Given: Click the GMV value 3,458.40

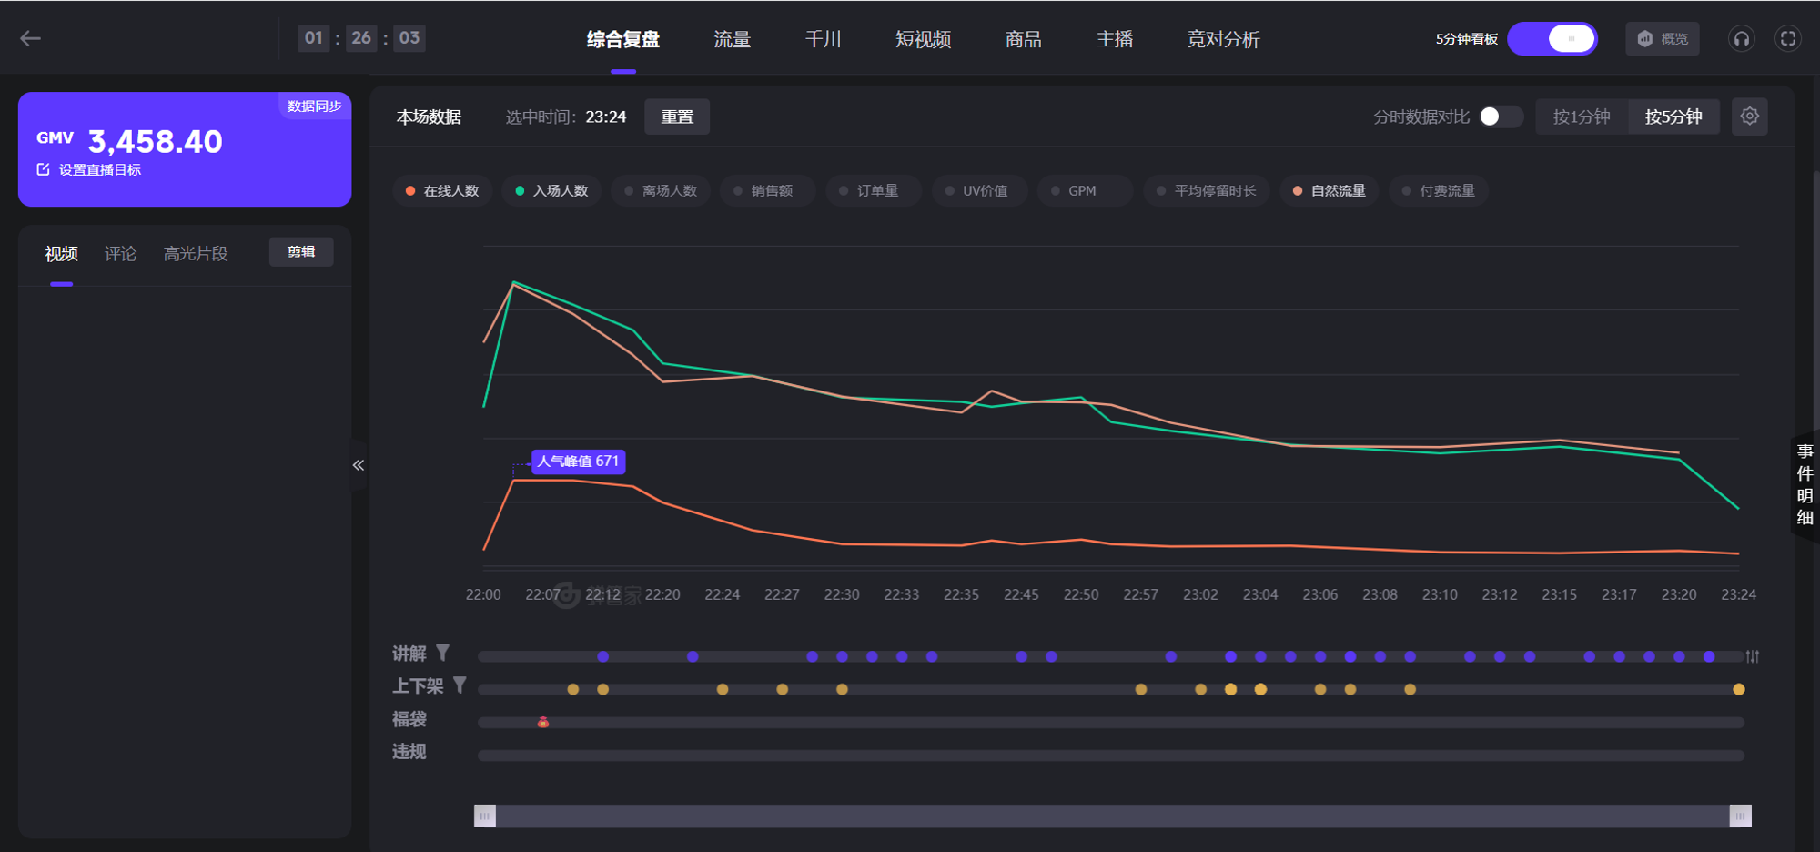Looking at the screenshot, I should (x=155, y=141).
